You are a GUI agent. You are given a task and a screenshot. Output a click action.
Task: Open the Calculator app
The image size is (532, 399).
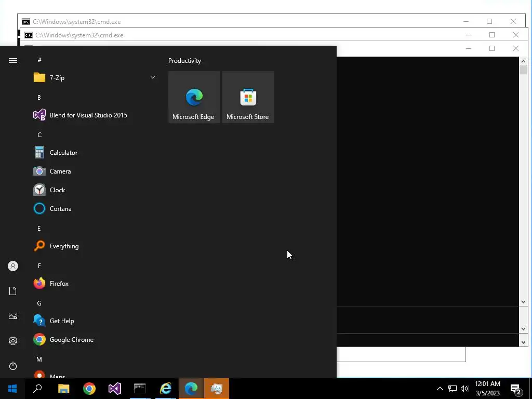(x=95, y=153)
